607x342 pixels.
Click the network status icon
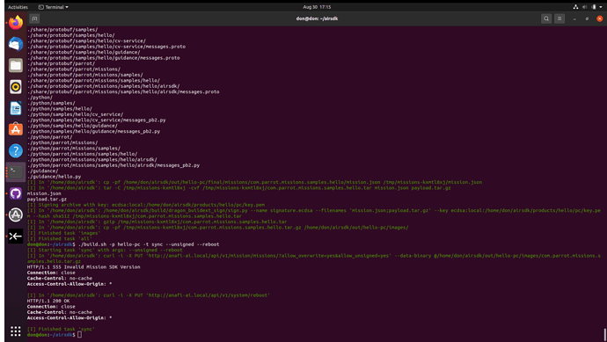pos(575,7)
